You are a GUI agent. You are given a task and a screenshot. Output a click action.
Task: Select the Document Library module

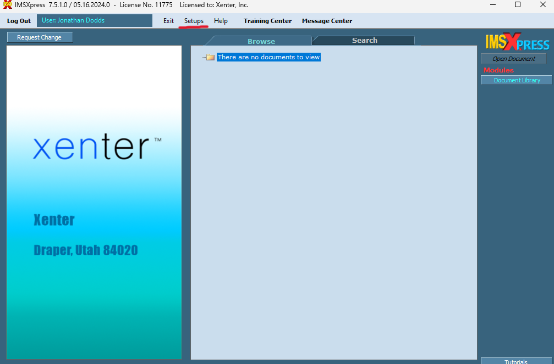point(517,80)
